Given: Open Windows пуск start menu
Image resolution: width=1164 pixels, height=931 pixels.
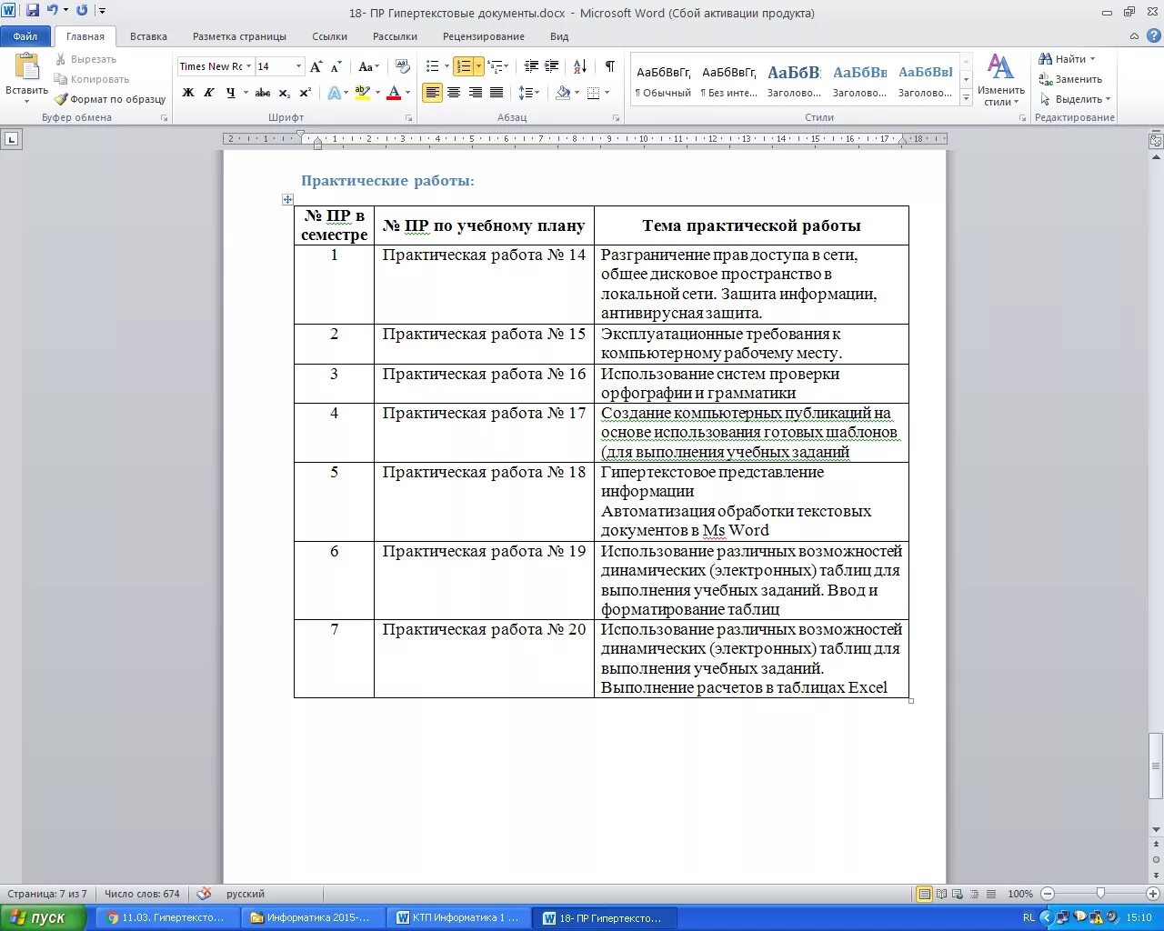Looking at the screenshot, I should click(43, 917).
